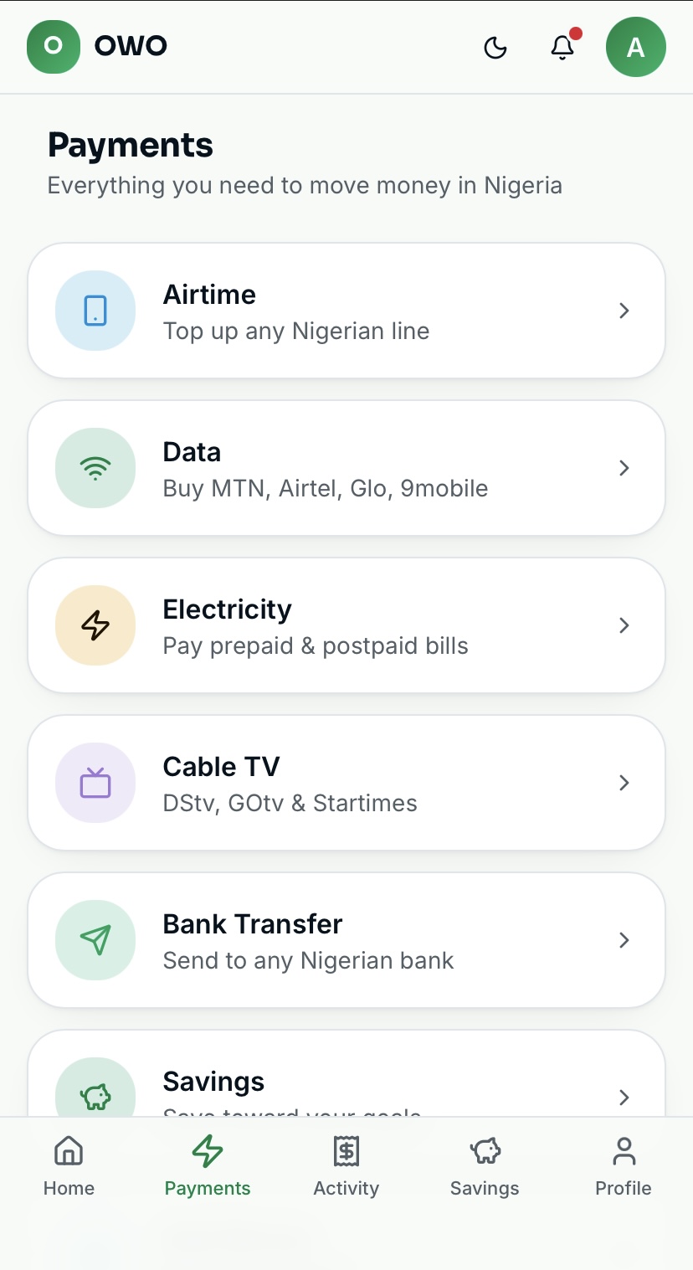The width and height of the screenshot is (693, 1270).
Task: Tap the Cable TV television icon
Action: (x=95, y=783)
